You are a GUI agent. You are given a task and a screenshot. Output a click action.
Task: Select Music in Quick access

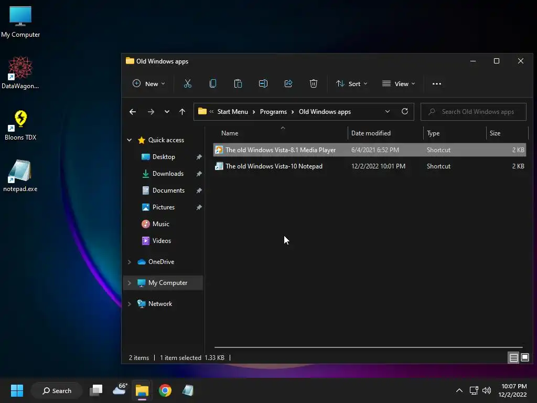[x=160, y=224]
